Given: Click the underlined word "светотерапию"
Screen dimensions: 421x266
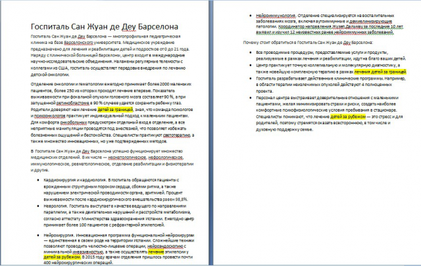Looking at the screenshot, I should click(177, 135).
